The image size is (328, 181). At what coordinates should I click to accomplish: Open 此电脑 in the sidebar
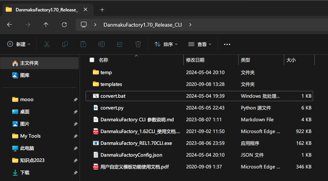(40, 148)
